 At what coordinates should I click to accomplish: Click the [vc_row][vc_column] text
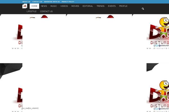pos(30,108)
